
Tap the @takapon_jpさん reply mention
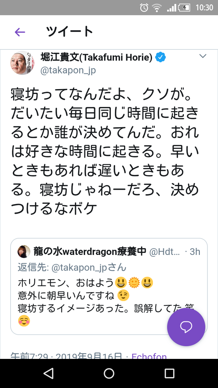coord(89,268)
